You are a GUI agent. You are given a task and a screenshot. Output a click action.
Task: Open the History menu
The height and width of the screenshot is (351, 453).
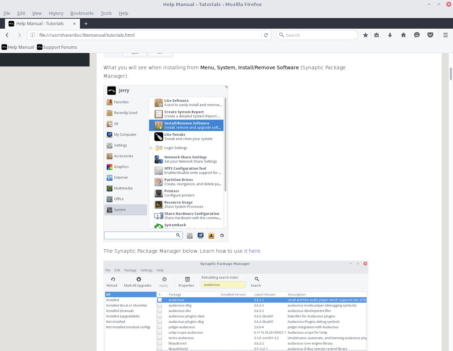coord(56,13)
